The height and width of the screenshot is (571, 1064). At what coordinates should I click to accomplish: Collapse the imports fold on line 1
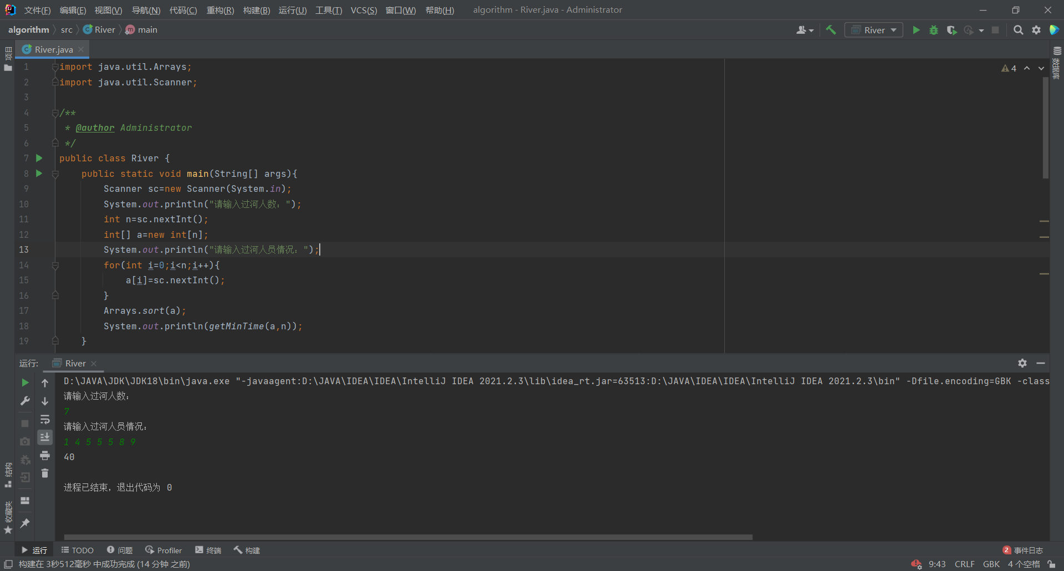(55, 67)
